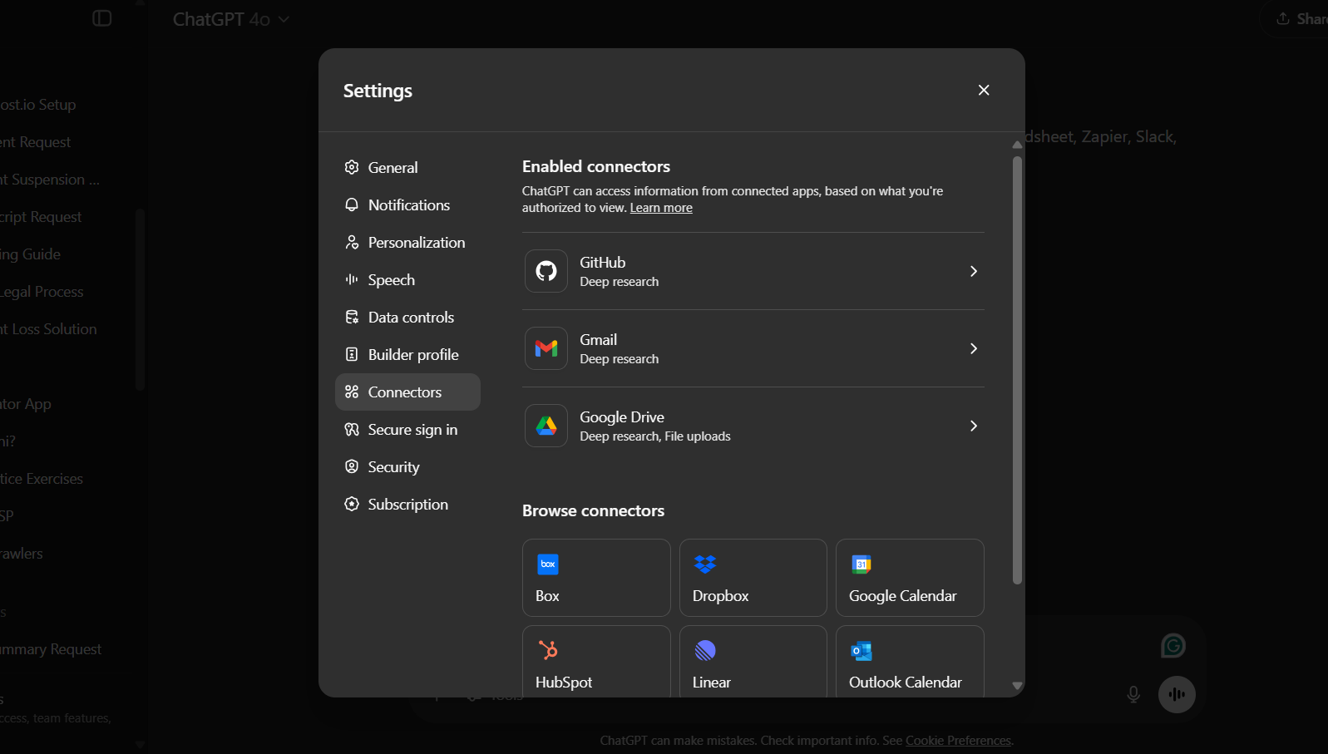1328x754 pixels.
Task: Click the Builder profile badge icon
Action: [x=352, y=354]
